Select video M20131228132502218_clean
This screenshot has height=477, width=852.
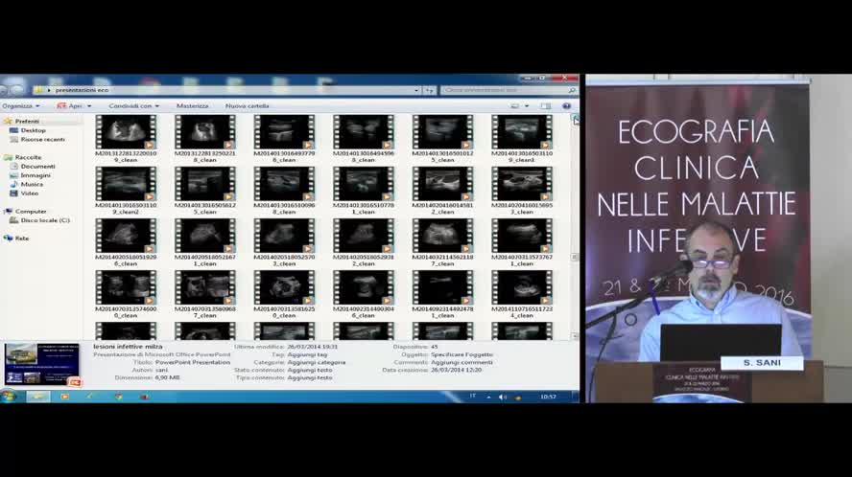[x=205, y=139]
